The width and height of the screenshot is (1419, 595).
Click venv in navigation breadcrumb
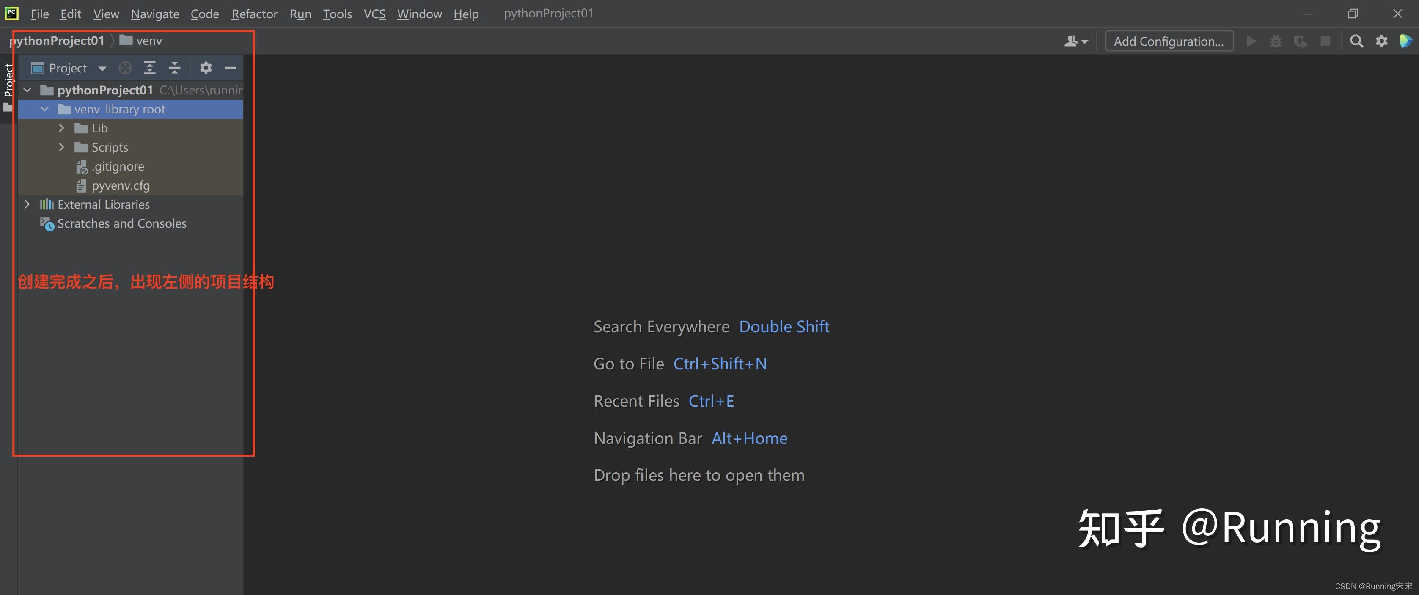click(148, 41)
